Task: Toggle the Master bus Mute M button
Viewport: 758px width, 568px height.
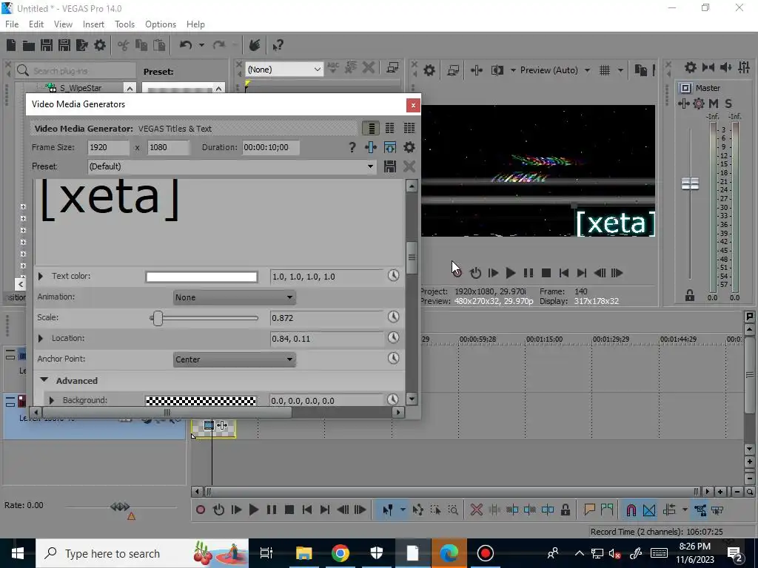Action: click(714, 104)
